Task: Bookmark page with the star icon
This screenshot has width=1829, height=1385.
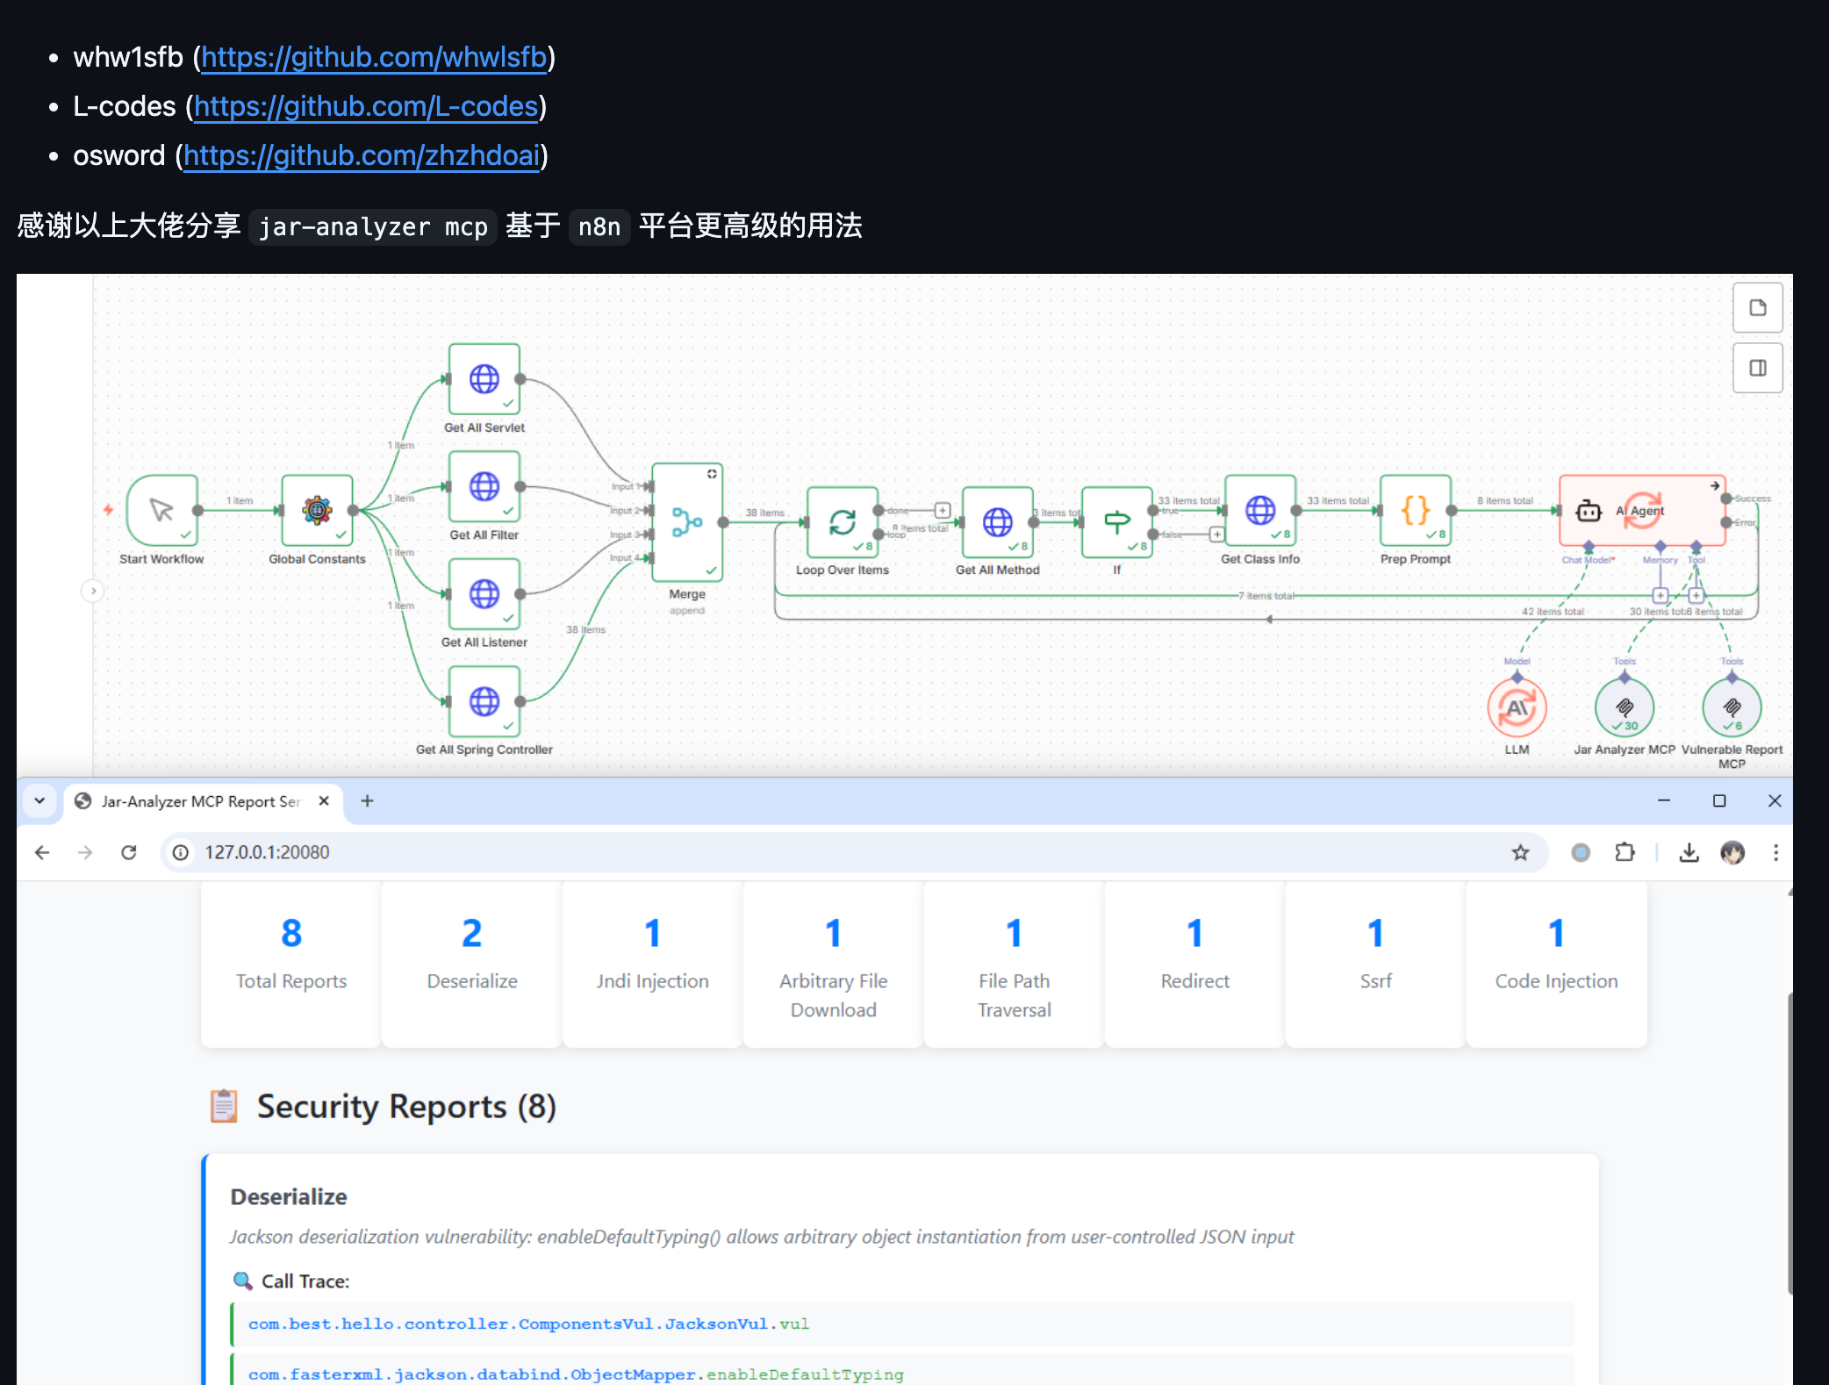Action: [x=1521, y=852]
